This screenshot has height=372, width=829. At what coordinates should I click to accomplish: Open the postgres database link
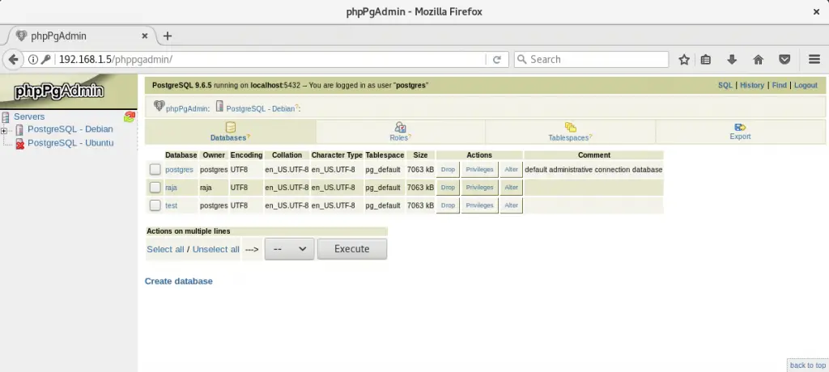pos(179,170)
